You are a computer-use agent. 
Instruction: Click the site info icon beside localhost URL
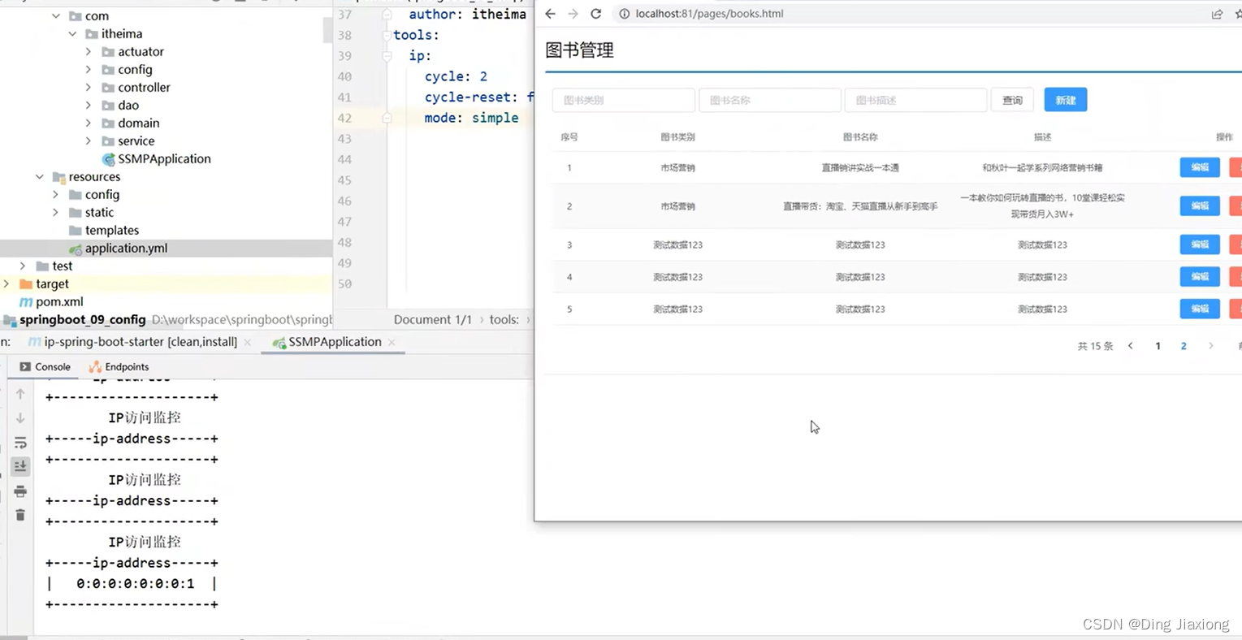tap(624, 14)
